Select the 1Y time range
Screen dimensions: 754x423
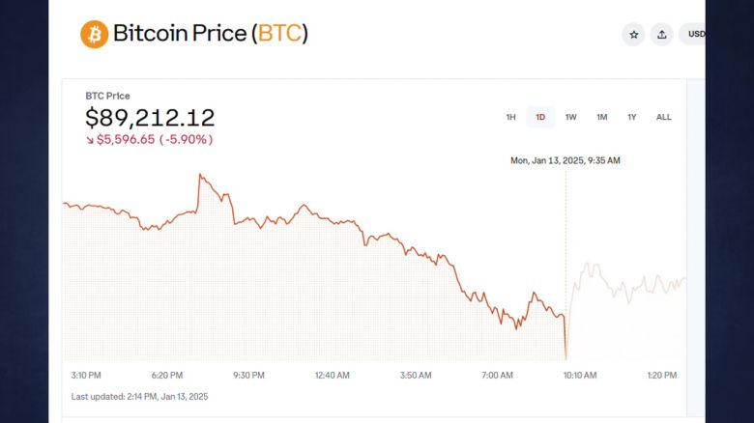click(x=631, y=118)
